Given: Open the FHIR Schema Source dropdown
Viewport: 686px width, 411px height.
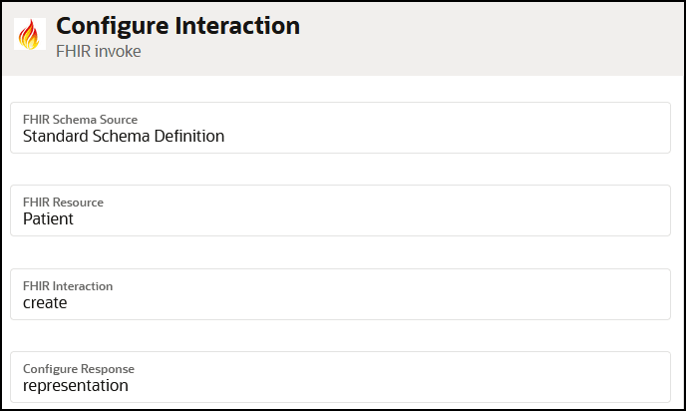Looking at the screenshot, I should tap(339, 128).
